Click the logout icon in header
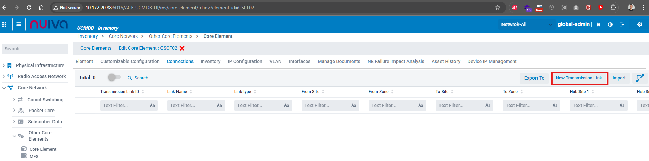Screen dimensions: 649x161 tap(622, 25)
